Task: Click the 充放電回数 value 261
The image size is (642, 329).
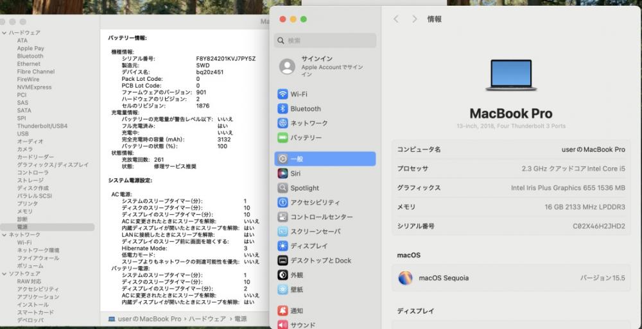Action: (x=159, y=160)
